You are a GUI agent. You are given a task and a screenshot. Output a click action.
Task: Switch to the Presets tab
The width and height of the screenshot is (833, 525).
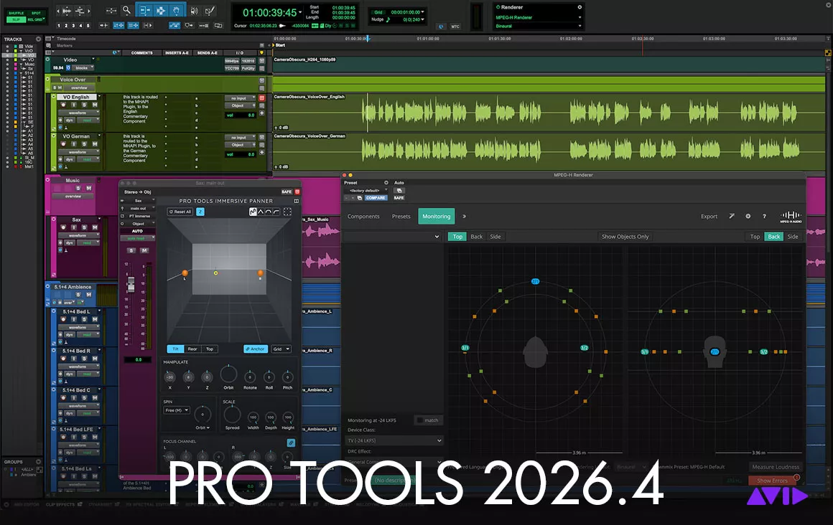point(401,216)
